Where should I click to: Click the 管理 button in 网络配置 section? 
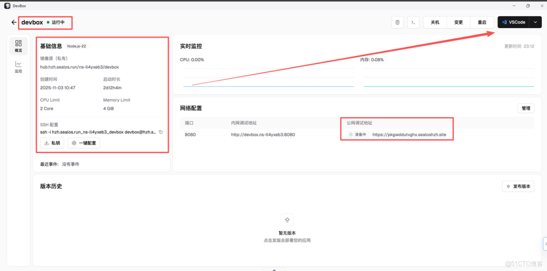(x=526, y=108)
